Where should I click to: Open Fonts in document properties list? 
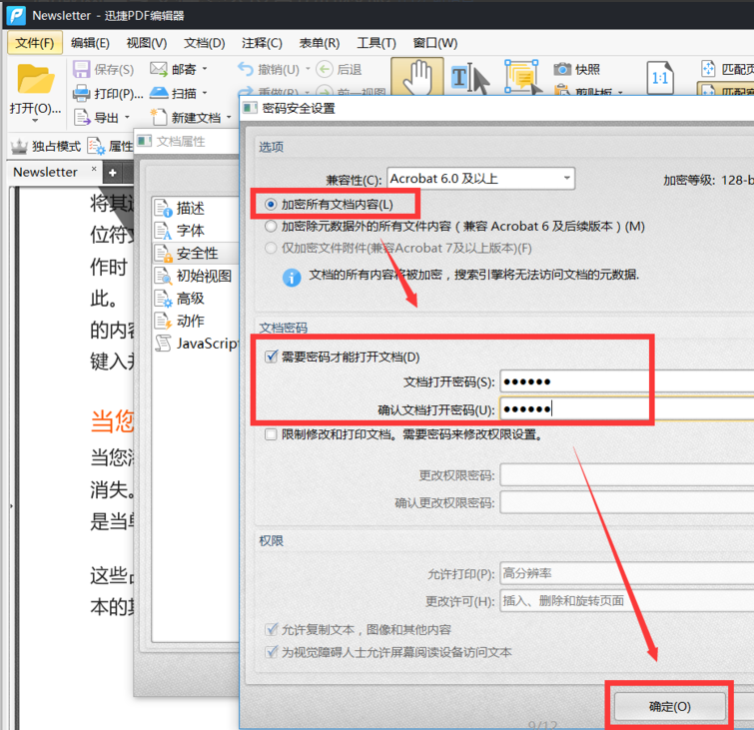[x=190, y=231]
